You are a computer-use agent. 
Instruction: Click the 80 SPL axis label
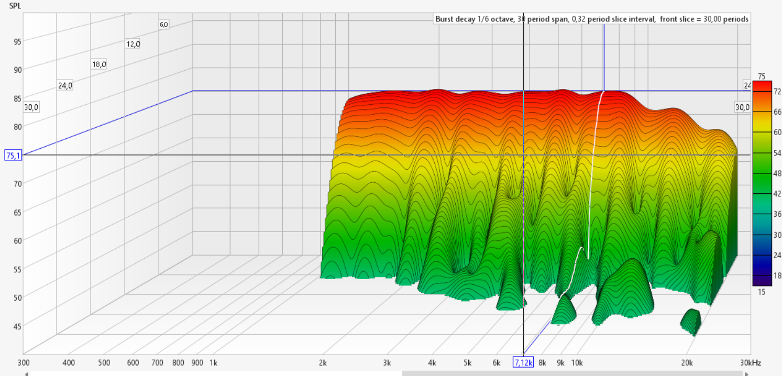tap(18, 126)
